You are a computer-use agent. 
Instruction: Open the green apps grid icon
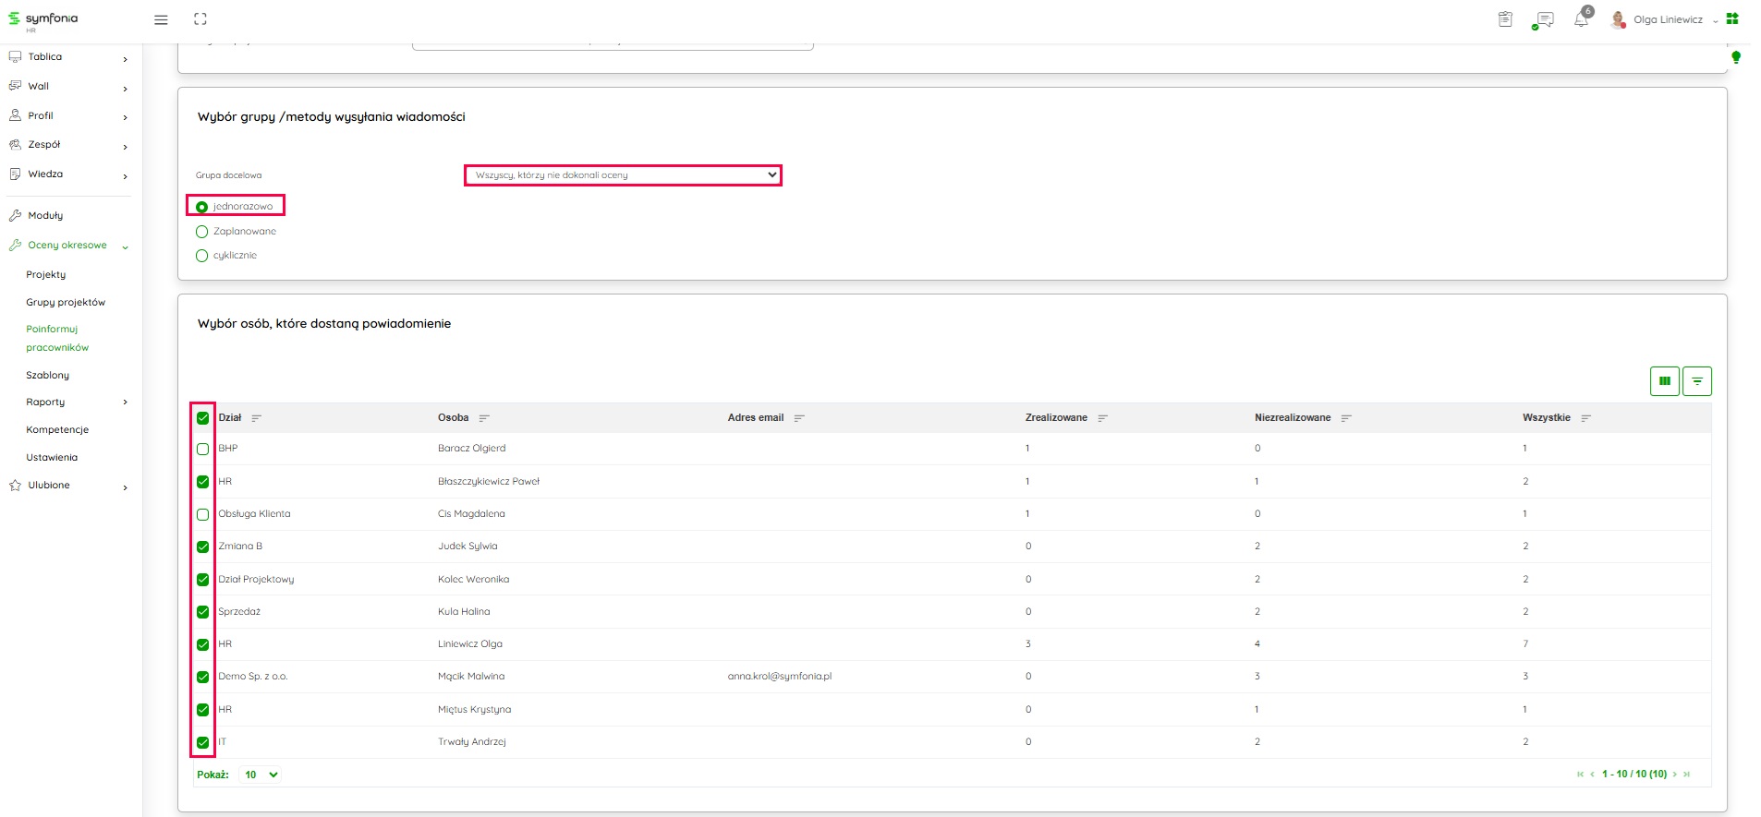[1732, 18]
